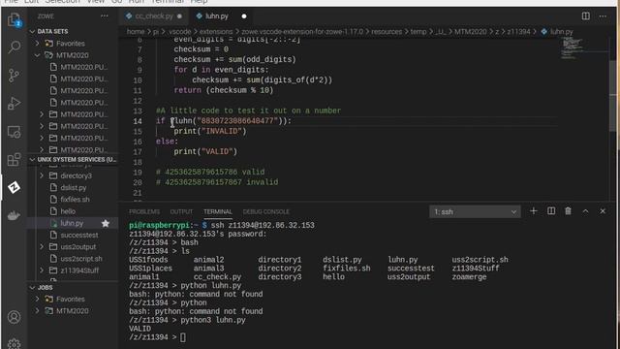Open the Manage gear icon
The image size is (620, 349).
tap(15, 343)
